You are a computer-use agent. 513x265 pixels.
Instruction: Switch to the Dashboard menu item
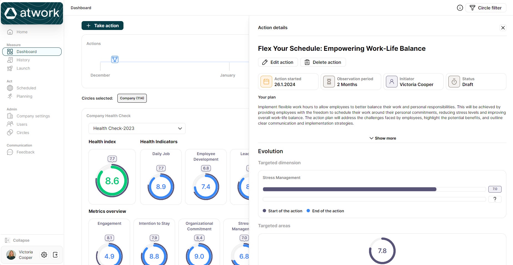[x=26, y=52]
